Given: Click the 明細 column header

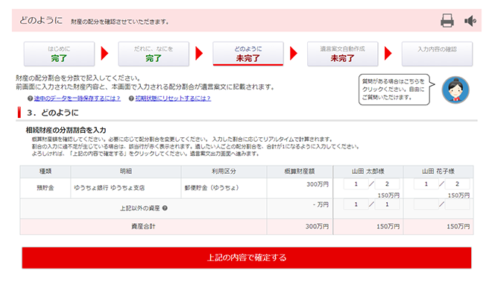Looking at the screenshot, I should [x=125, y=172].
